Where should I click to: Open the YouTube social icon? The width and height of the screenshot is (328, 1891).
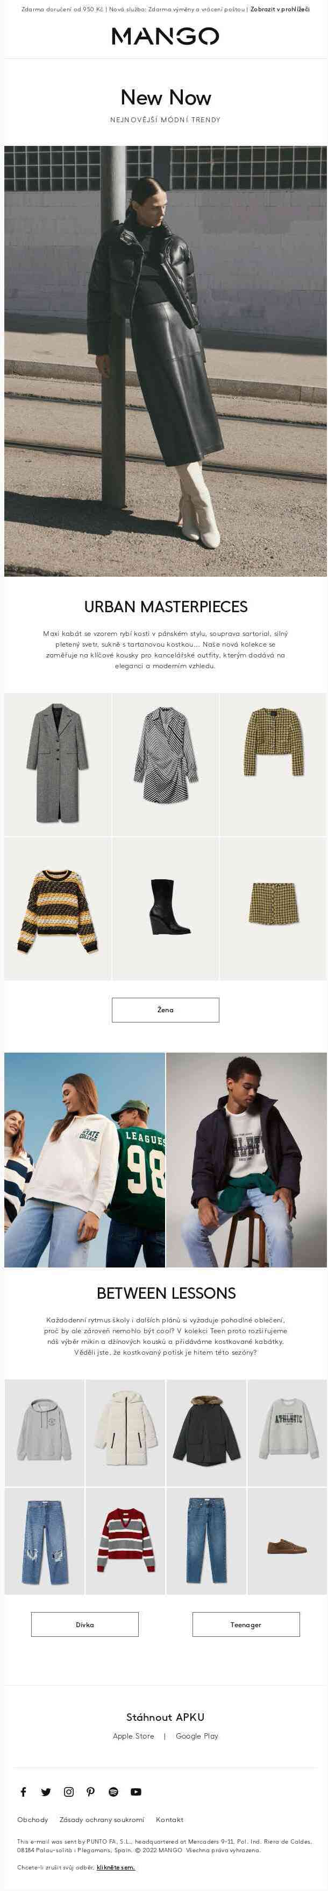click(x=137, y=1791)
